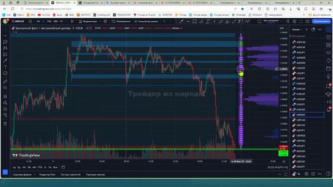The image size is (333, 187).
Task: Select EURUSD in the watchlist
Action: (307, 110)
